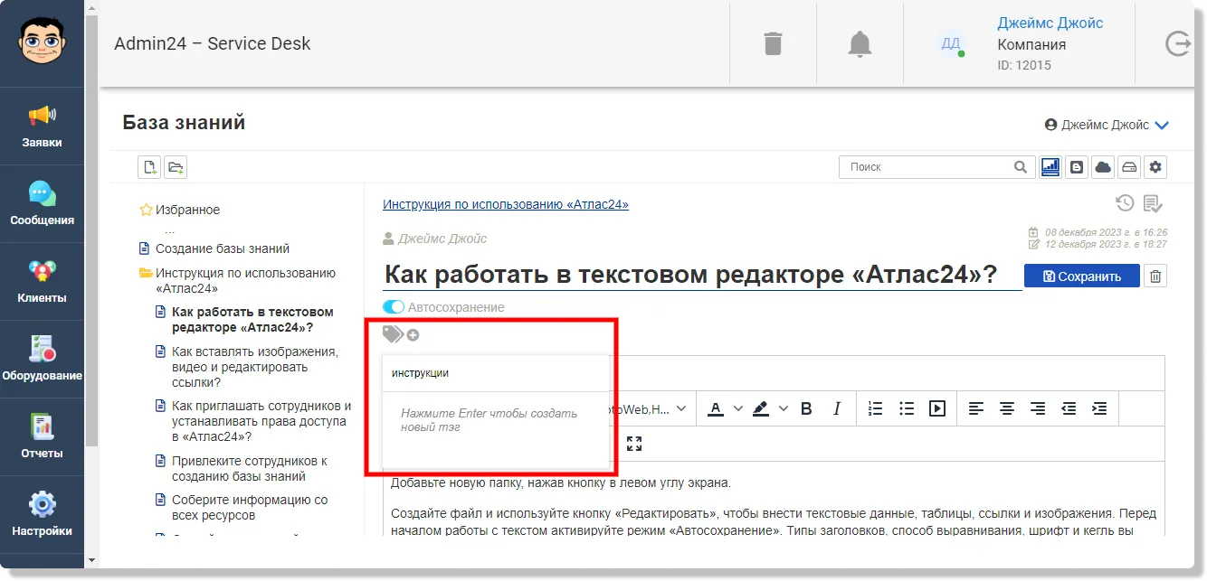Click the document checkmark icon
The width and height of the screenshot is (1207, 581).
(x=1153, y=204)
